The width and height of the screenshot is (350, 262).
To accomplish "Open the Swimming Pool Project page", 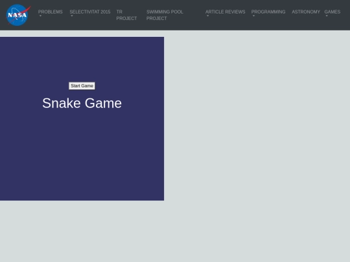I will [165, 15].
